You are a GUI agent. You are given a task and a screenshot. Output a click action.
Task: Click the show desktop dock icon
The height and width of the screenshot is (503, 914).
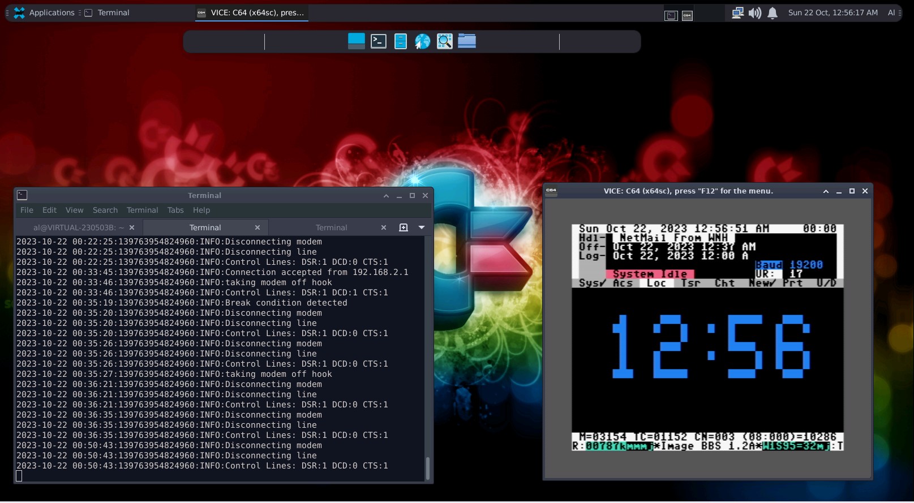pyautogui.click(x=356, y=41)
